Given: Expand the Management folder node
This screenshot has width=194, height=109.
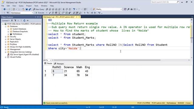Looking at the screenshot, I should 5,49.
